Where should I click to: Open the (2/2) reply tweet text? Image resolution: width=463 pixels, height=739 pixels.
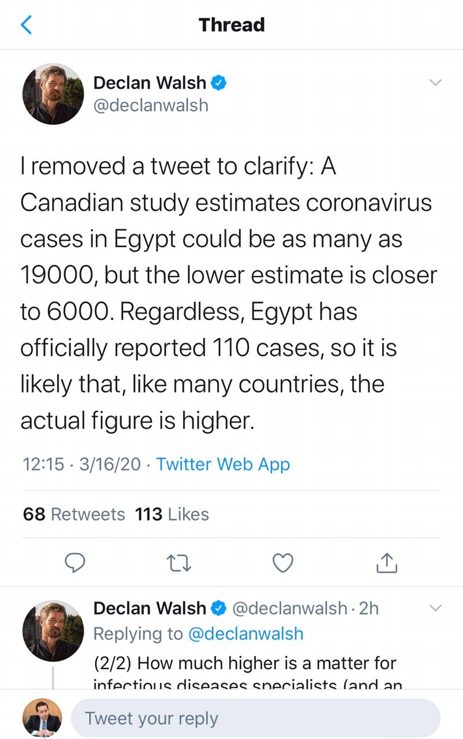click(x=245, y=663)
